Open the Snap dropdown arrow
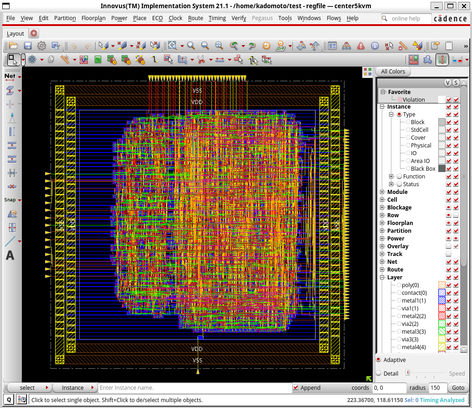The height and width of the screenshot is (408, 472). point(20,200)
